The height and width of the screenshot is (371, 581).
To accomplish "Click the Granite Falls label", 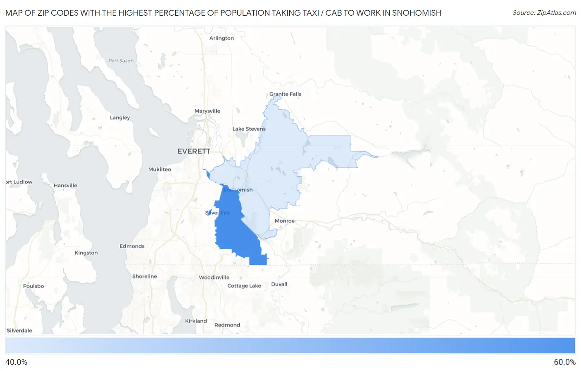I will pos(286,94).
